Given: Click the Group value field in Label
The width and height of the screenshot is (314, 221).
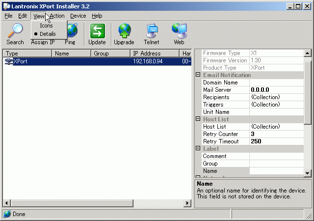Looking at the screenshot, I should coord(277,164).
